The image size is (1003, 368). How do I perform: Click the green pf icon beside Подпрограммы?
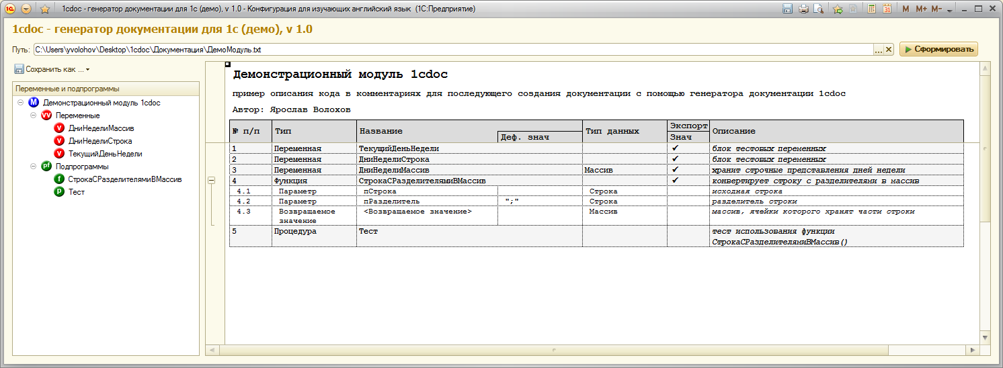pyautogui.click(x=46, y=167)
